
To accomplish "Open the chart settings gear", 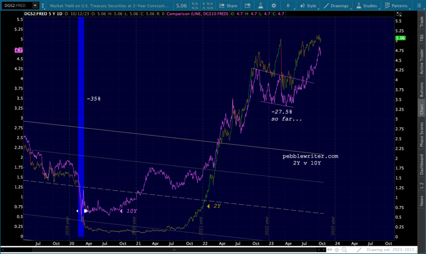I will tap(274, 6).
